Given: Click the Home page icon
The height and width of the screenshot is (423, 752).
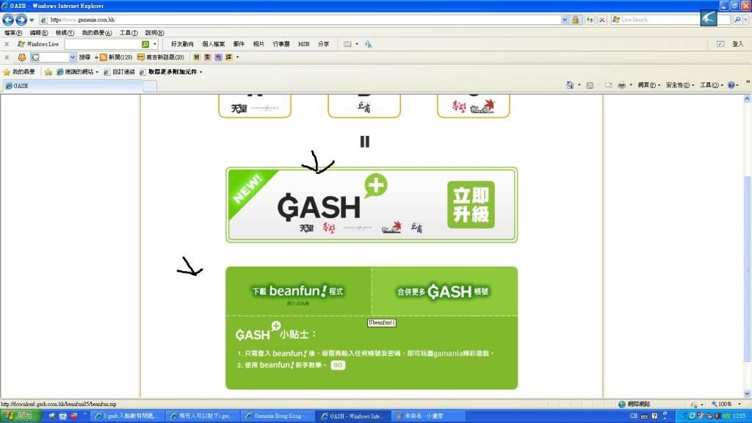Looking at the screenshot, I should click(x=570, y=85).
